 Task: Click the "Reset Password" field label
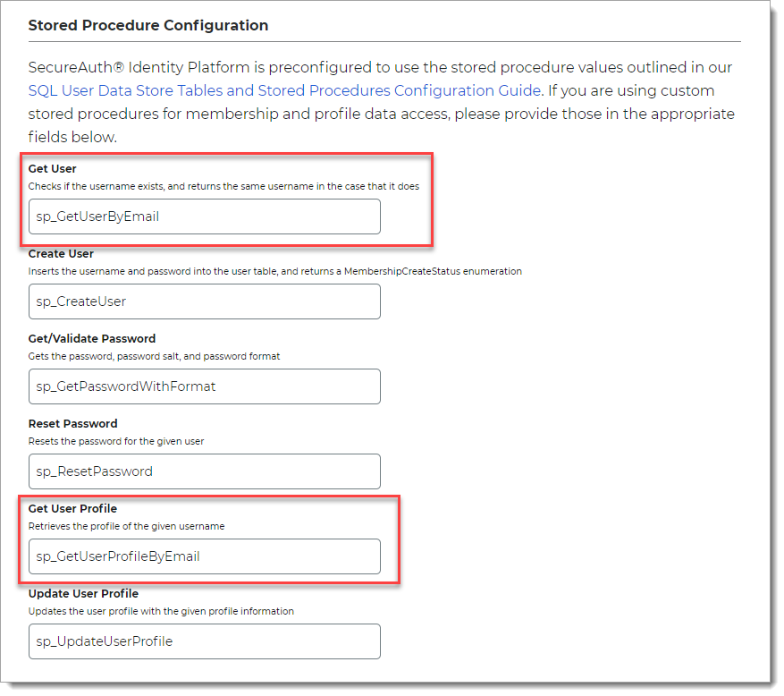pos(72,424)
